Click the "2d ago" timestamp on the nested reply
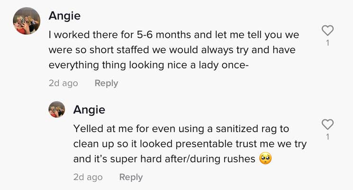Screen dimensions: 353x190 [x=88, y=177]
